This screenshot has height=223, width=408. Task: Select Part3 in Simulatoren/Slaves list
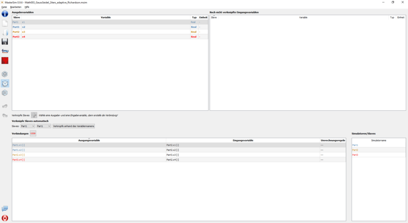379,155
